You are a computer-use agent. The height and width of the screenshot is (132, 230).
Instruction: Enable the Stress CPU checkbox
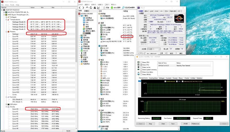(141, 62)
